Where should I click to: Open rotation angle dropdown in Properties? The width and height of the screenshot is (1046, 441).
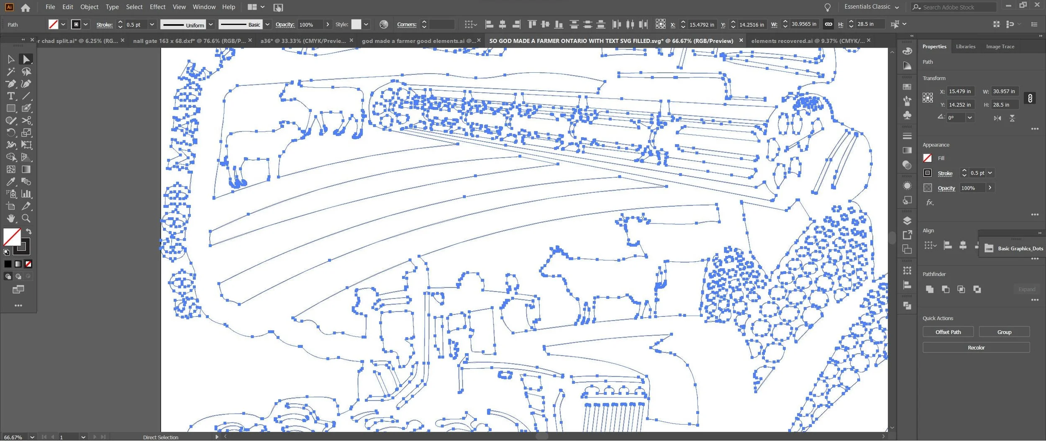[970, 118]
